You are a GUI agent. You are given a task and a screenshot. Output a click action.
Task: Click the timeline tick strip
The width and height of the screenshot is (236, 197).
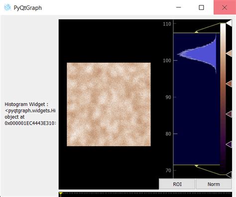pyautogui.click(x=145, y=195)
